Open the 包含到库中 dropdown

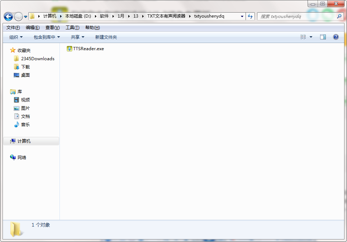coord(47,37)
